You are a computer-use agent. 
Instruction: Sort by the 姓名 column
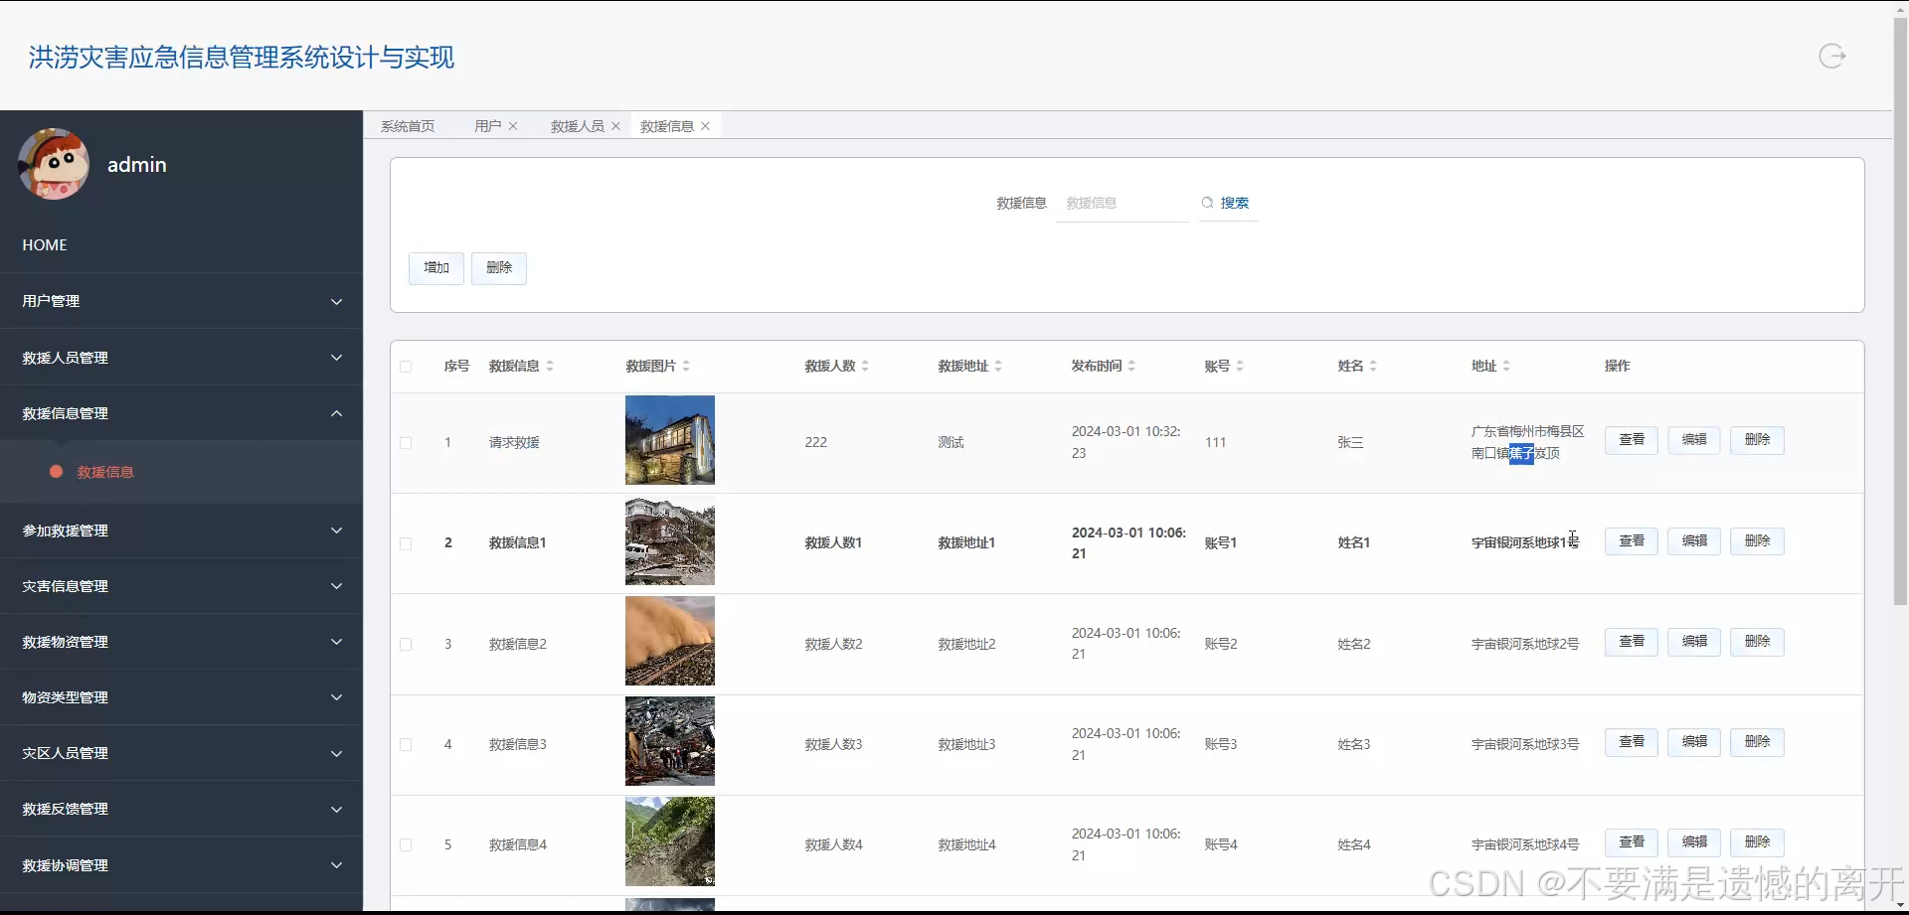1373,367
